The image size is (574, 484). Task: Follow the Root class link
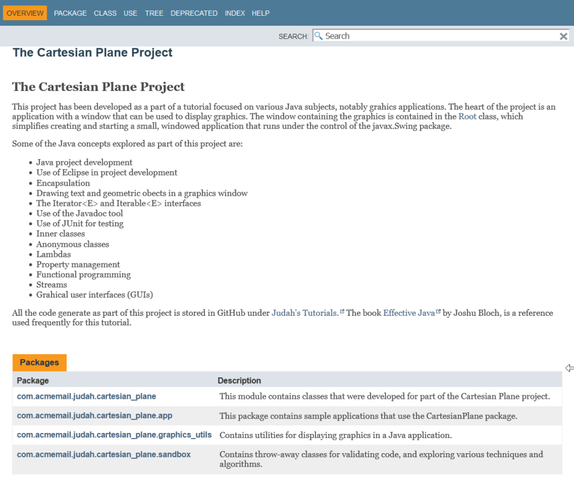pyautogui.click(x=467, y=117)
